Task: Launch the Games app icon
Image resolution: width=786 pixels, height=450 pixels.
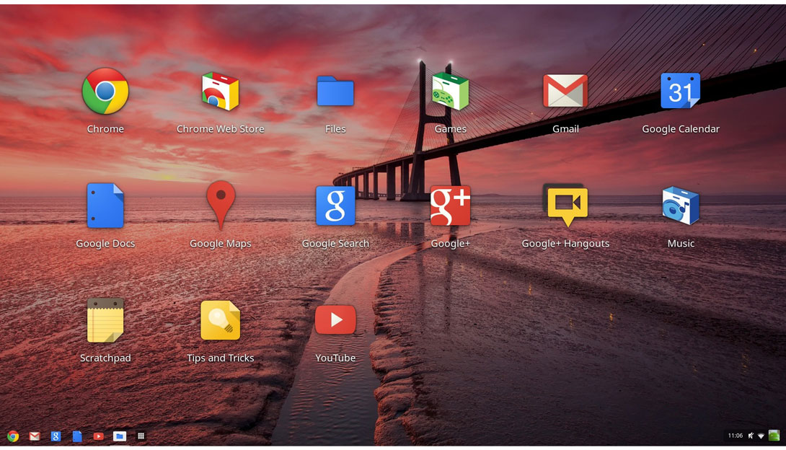Action: tap(450, 91)
